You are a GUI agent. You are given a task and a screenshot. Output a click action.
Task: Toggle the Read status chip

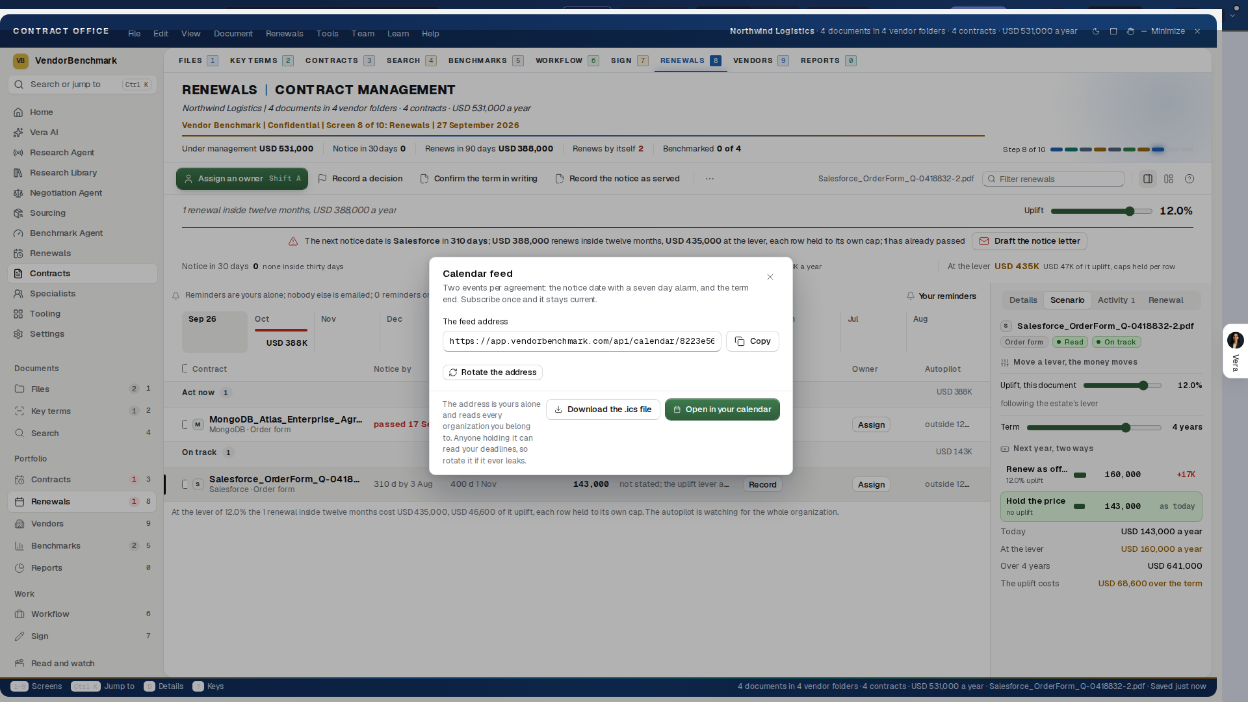click(1069, 342)
